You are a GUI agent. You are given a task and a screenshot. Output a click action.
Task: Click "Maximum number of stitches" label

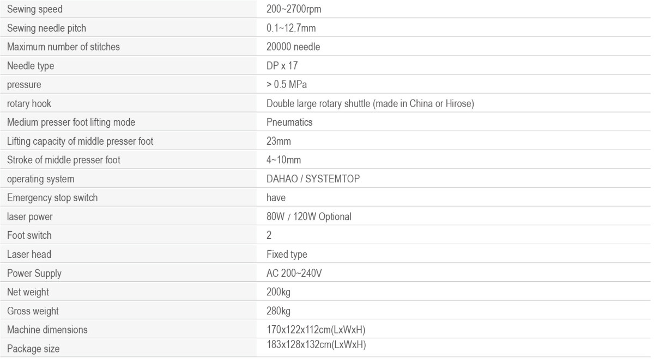click(63, 47)
